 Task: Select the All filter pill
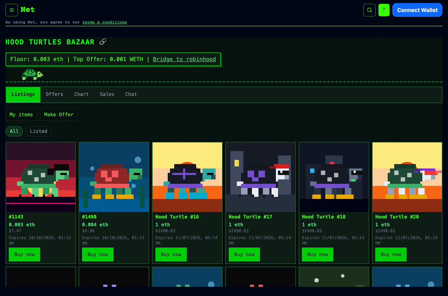14,131
